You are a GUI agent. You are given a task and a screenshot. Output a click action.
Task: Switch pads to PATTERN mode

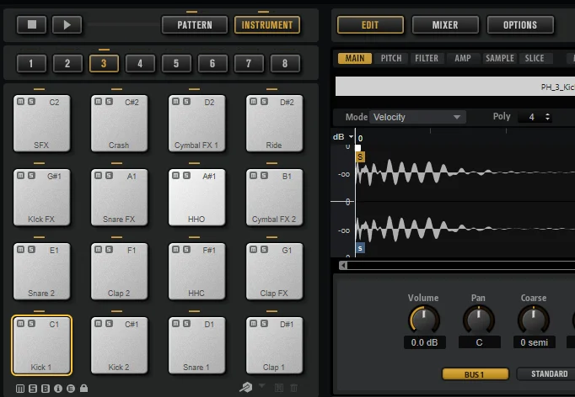point(195,25)
